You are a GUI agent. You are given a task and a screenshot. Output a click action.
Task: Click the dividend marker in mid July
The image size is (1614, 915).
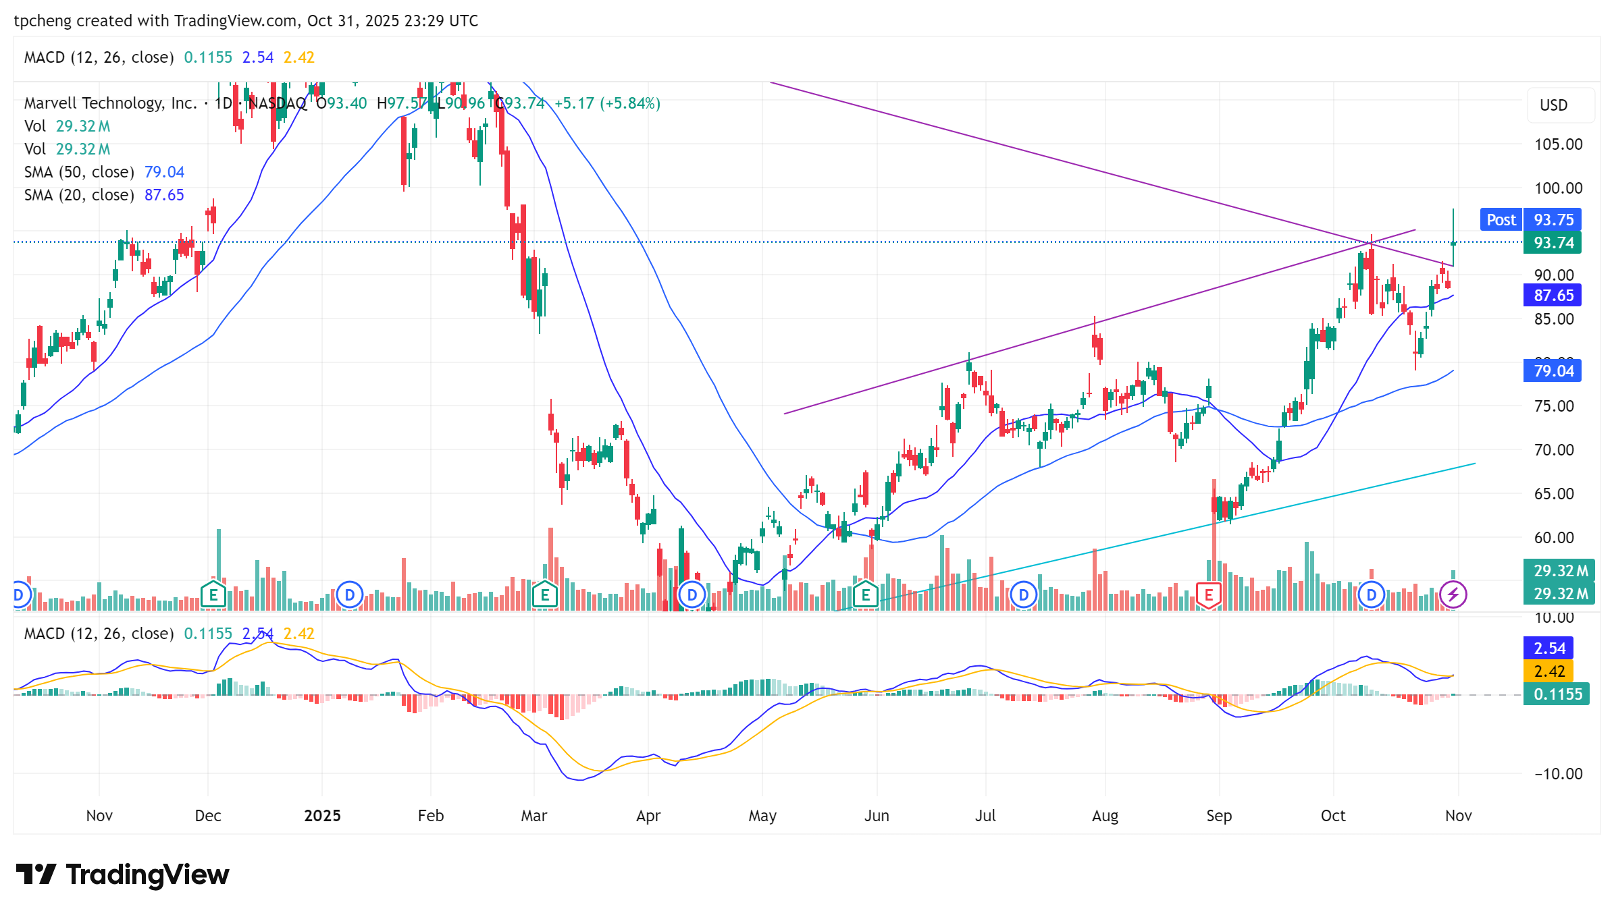1024,595
